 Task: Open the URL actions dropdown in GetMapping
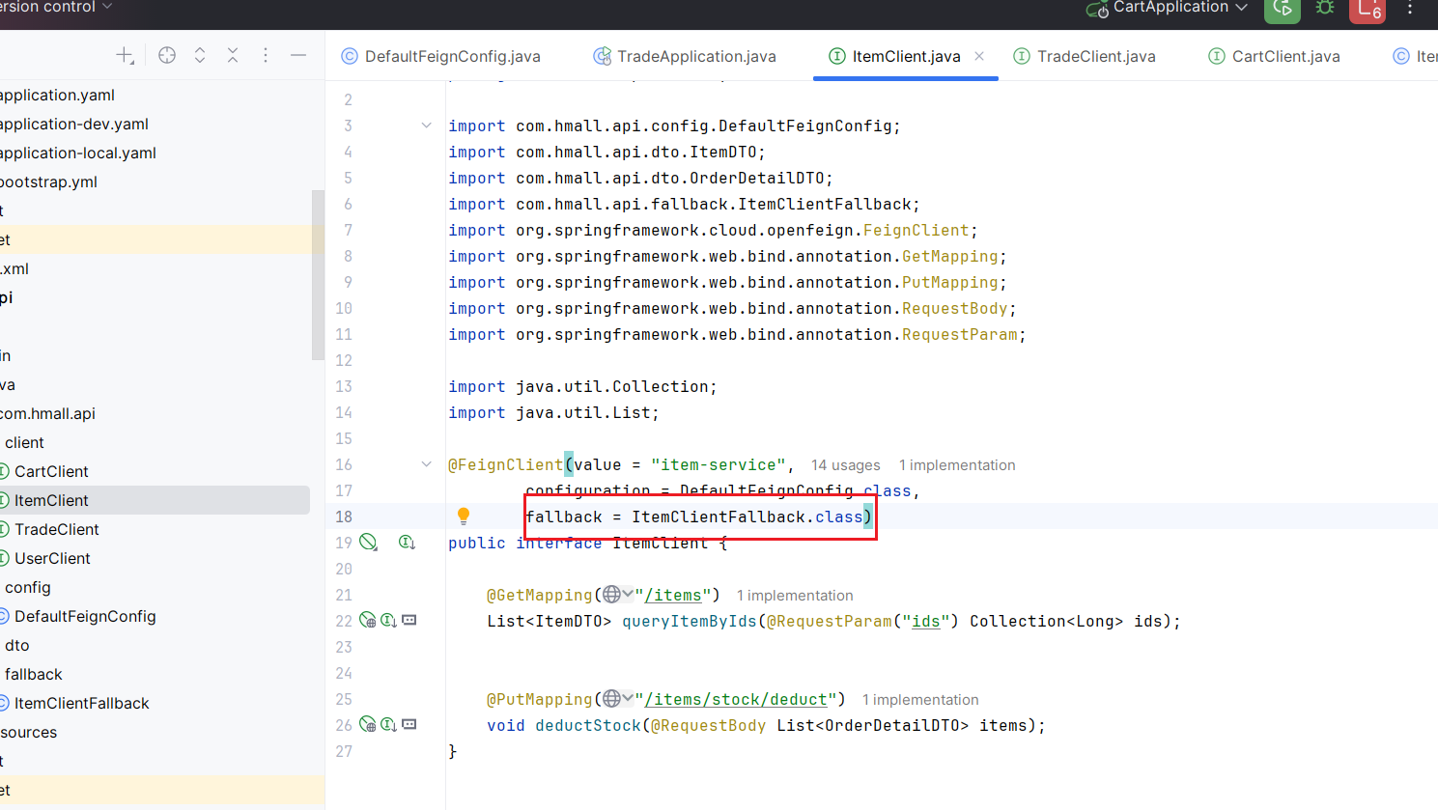[628, 594]
